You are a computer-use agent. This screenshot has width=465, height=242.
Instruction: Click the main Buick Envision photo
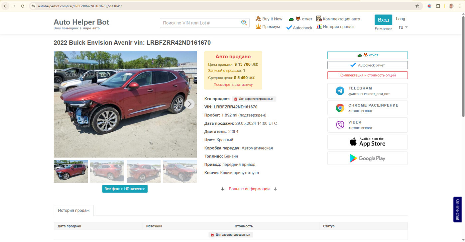pos(125,104)
